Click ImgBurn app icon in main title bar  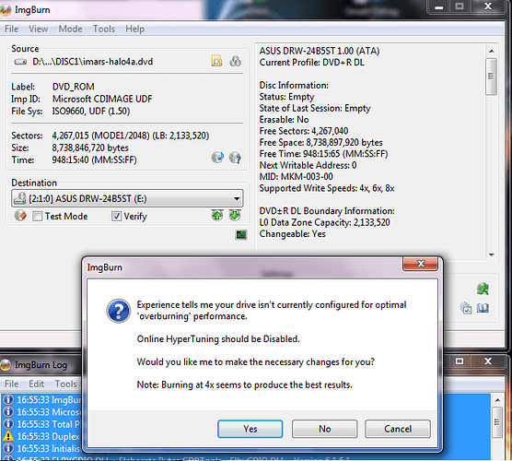[6, 10]
